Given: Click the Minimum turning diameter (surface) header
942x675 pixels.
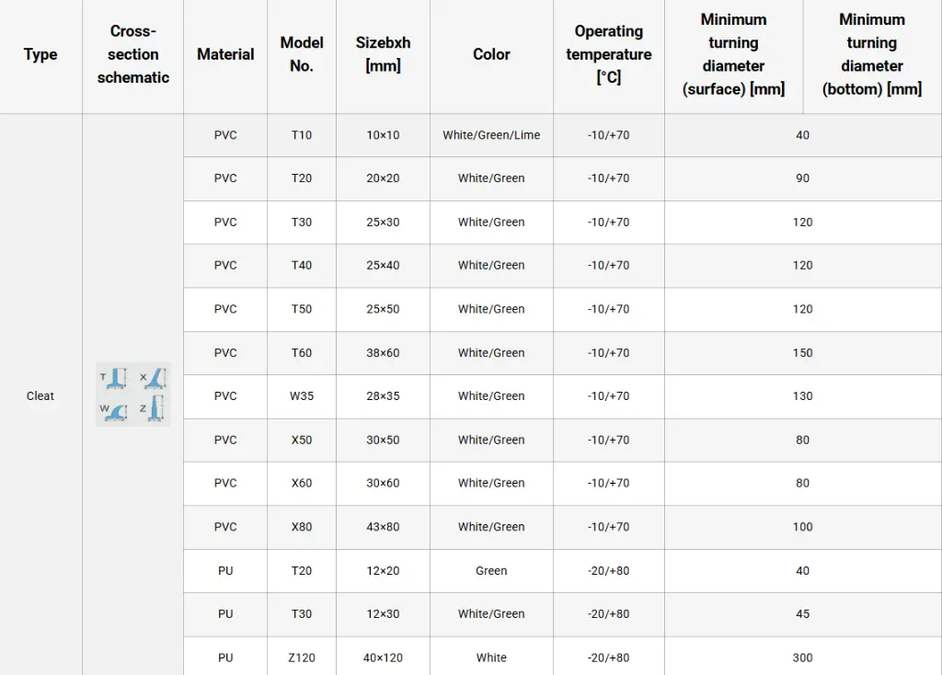Looking at the screenshot, I should (x=733, y=54).
